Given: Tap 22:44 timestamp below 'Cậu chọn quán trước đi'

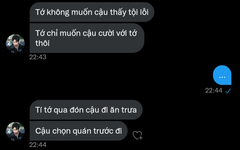Looking at the screenshot, I should tap(38, 145).
